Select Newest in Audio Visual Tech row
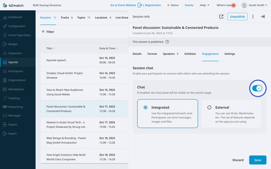 pyautogui.click(x=84, y=125)
